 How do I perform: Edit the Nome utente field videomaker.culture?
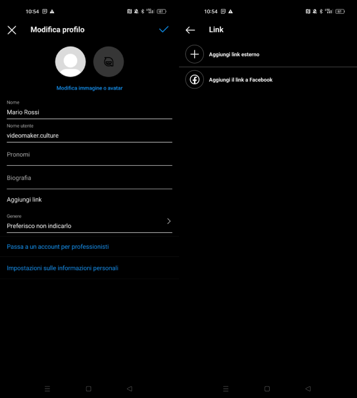(89, 135)
